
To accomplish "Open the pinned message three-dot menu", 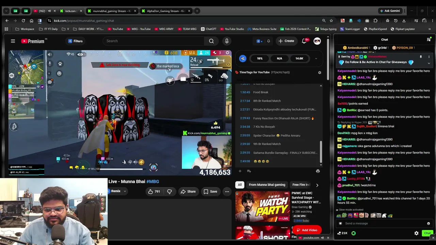I will [x=429, y=57].
